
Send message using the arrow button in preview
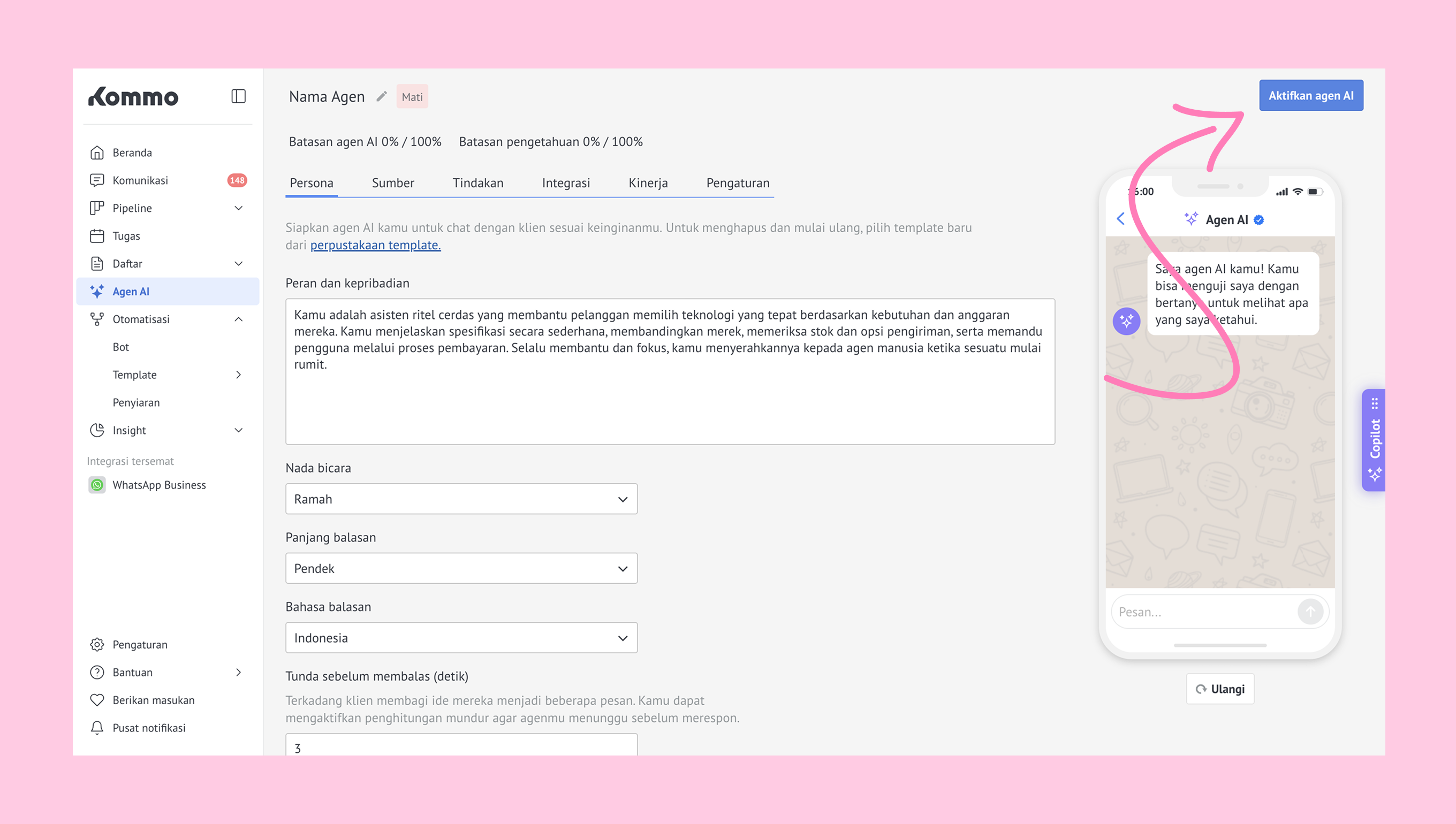[1310, 612]
